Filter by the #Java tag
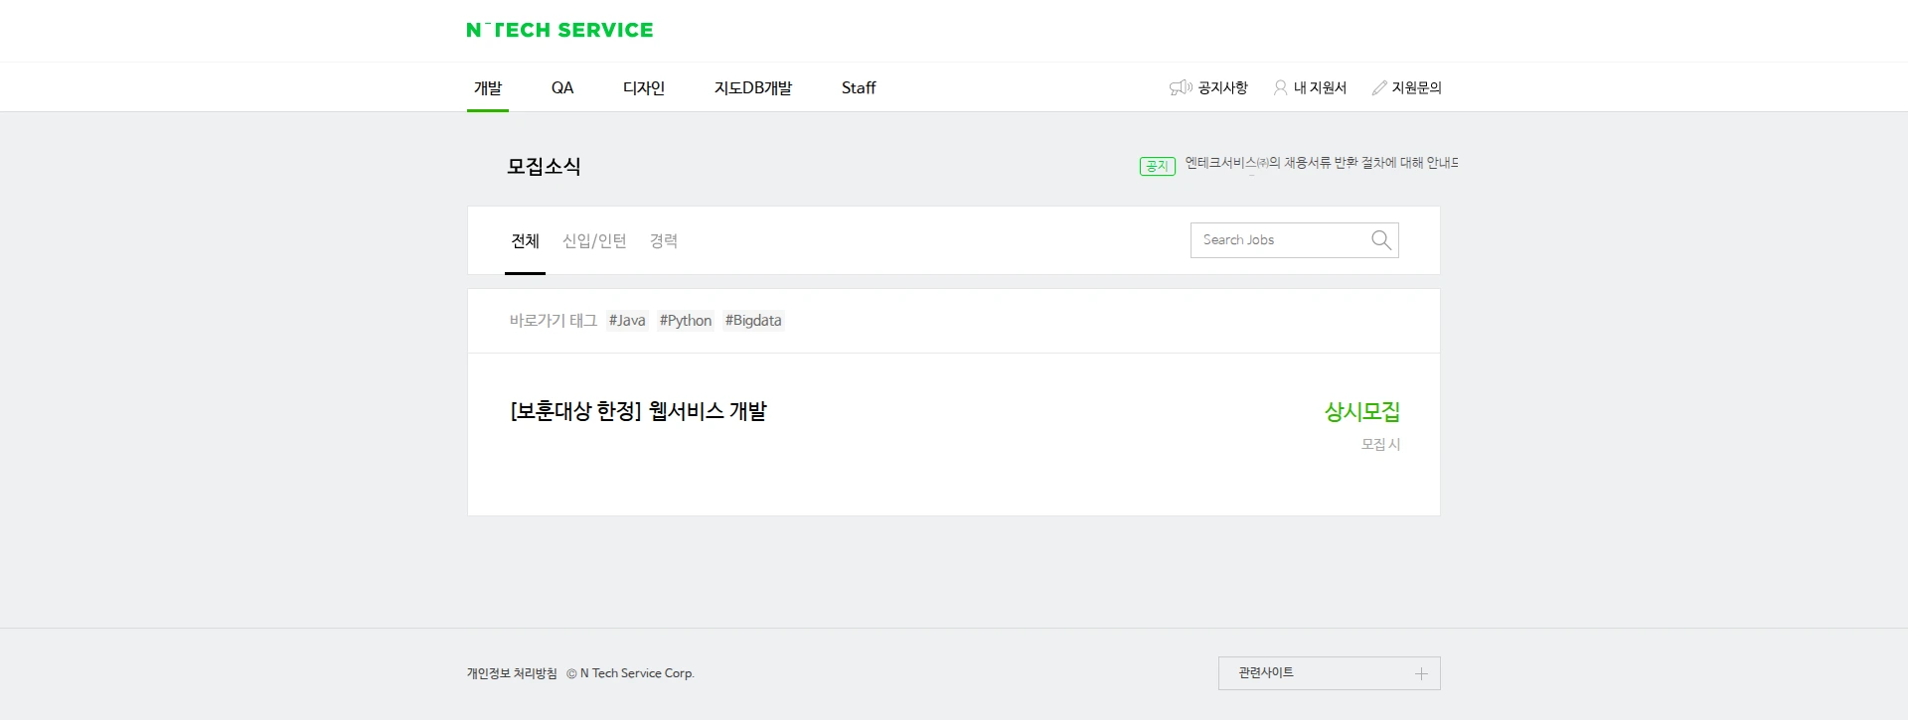This screenshot has height=720, width=1908. tap(627, 321)
